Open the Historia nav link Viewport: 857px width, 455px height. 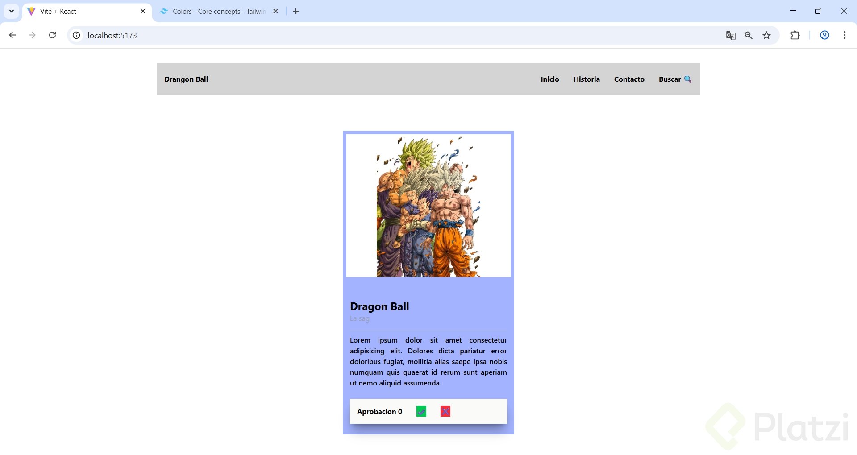tap(587, 79)
